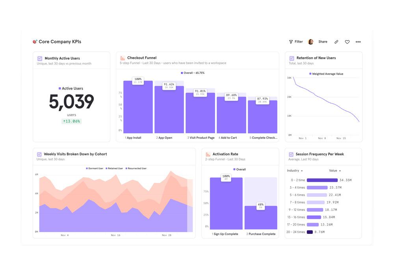This screenshot has height=276, width=394.
Task: Open the three-dot more options menu
Action: tap(358, 42)
